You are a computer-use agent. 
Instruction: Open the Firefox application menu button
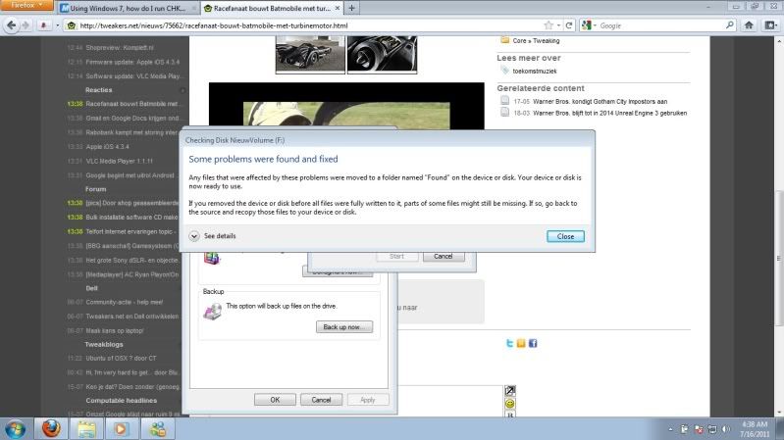pyautogui.click(x=26, y=7)
